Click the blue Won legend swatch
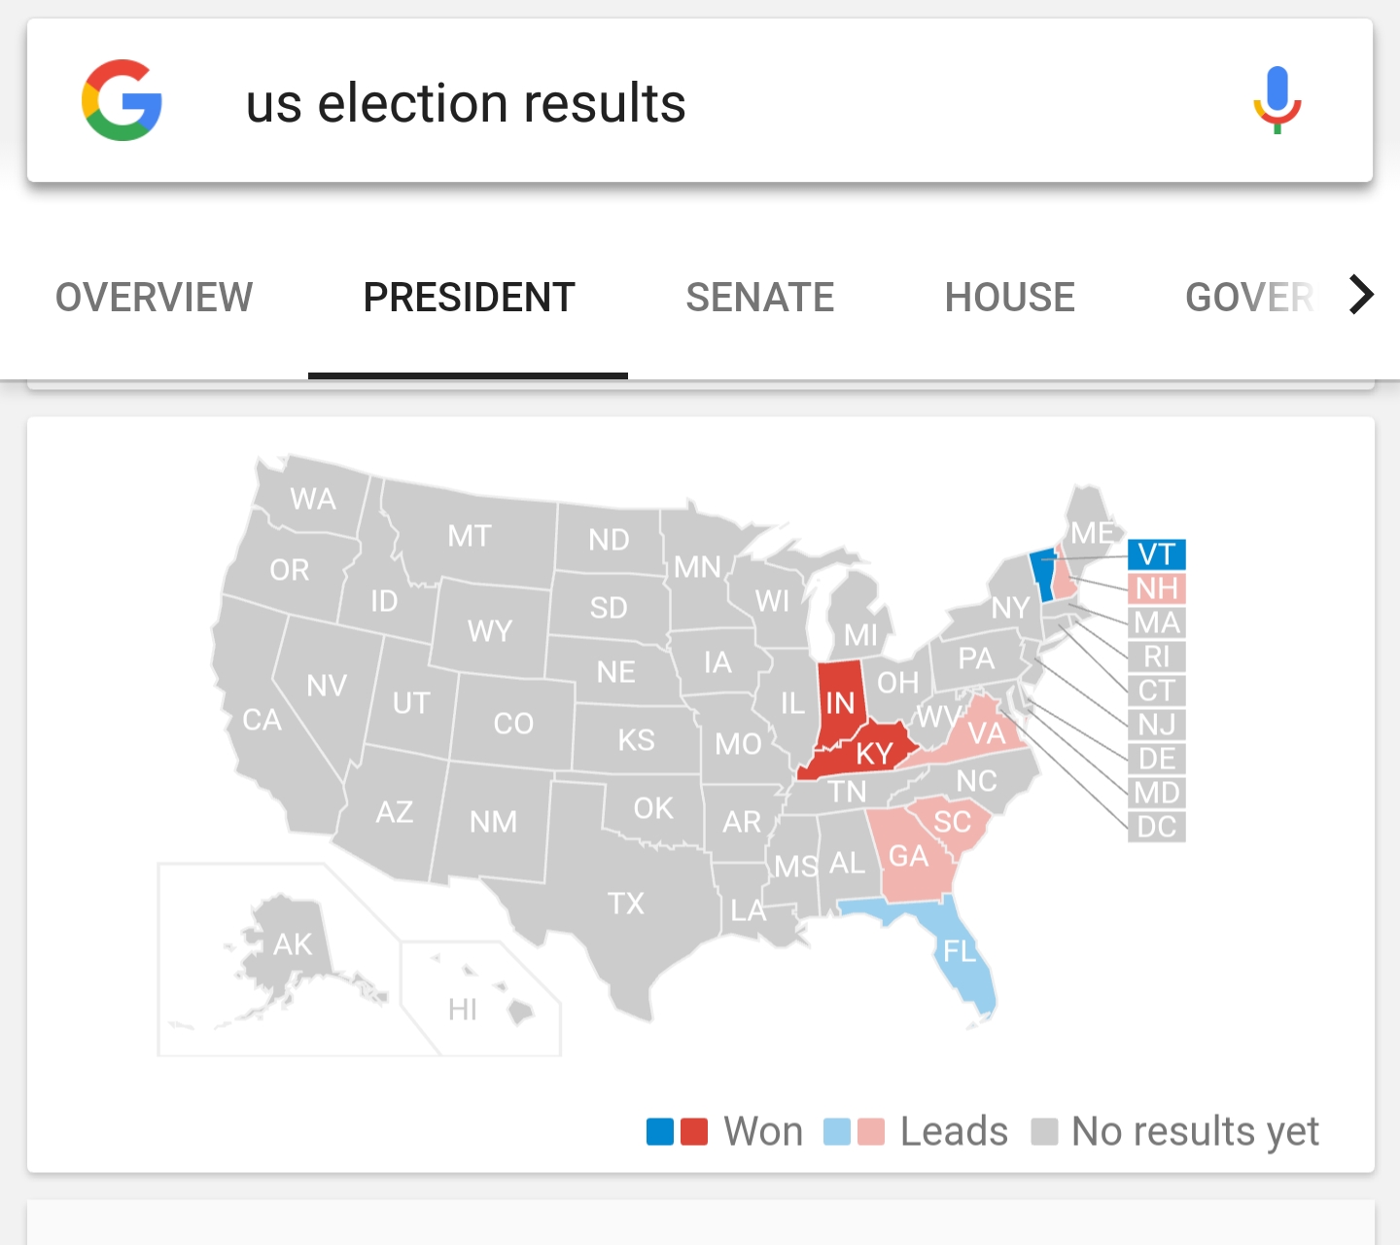 click(660, 1132)
